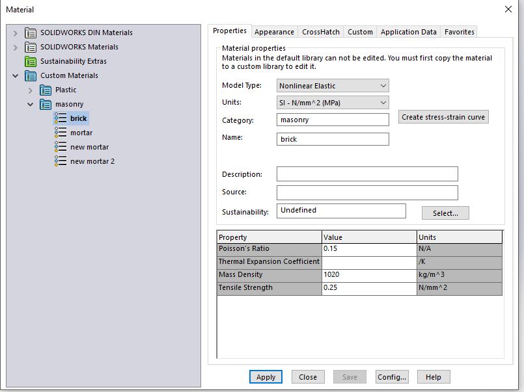This screenshot has height=392, width=524.
Task: Click the kg/m^3 units cell
Action: [x=460, y=275]
